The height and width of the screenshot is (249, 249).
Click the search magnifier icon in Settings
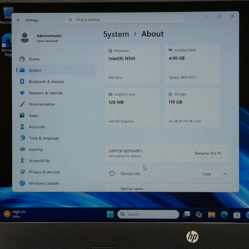click(x=70, y=20)
